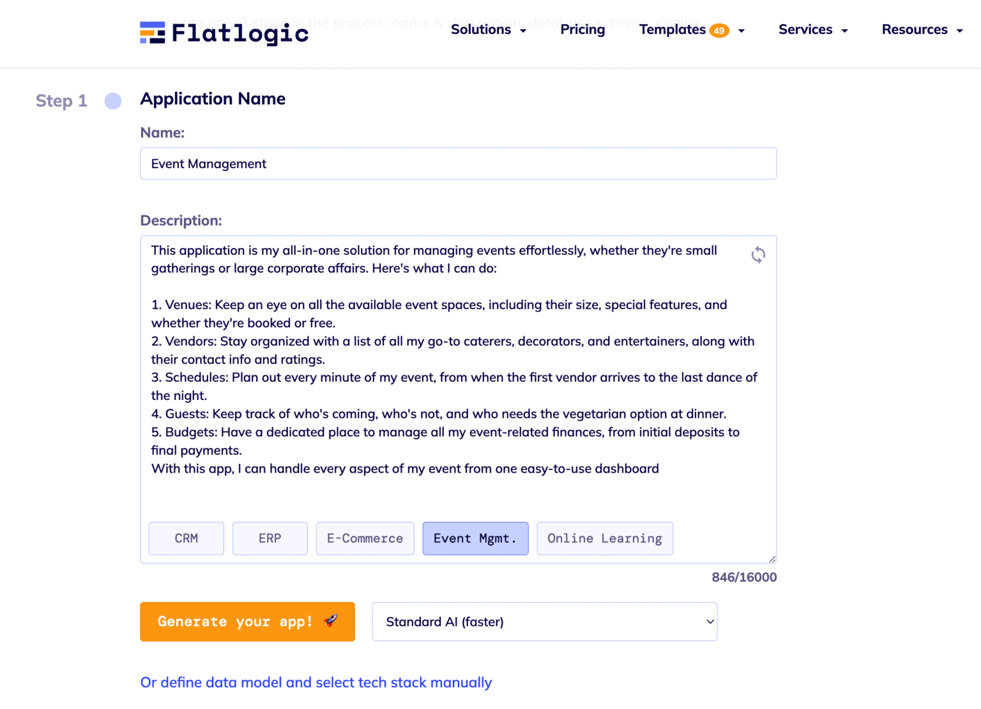Screen dimensions: 981x709
Task: Click the Flatlogic logo
Action: tap(224, 33)
